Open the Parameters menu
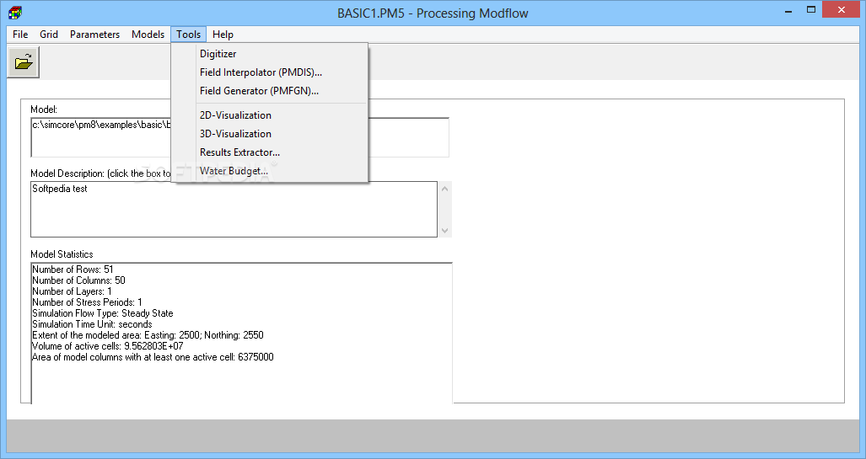Image resolution: width=866 pixels, height=459 pixels. (95, 35)
